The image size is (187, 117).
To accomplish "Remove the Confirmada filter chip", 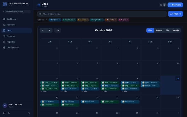I will 74,20.
